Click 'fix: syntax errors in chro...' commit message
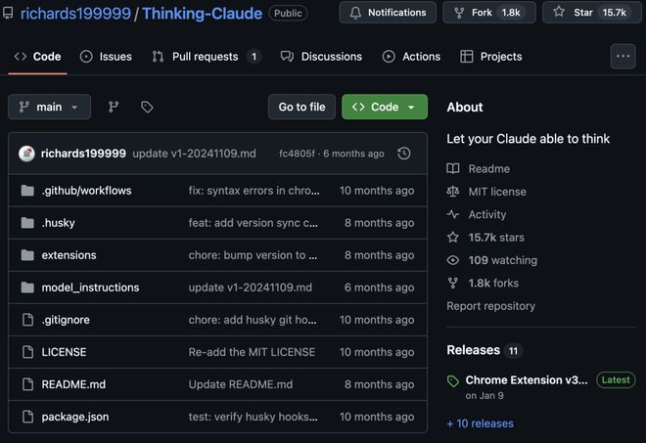 pyautogui.click(x=254, y=191)
